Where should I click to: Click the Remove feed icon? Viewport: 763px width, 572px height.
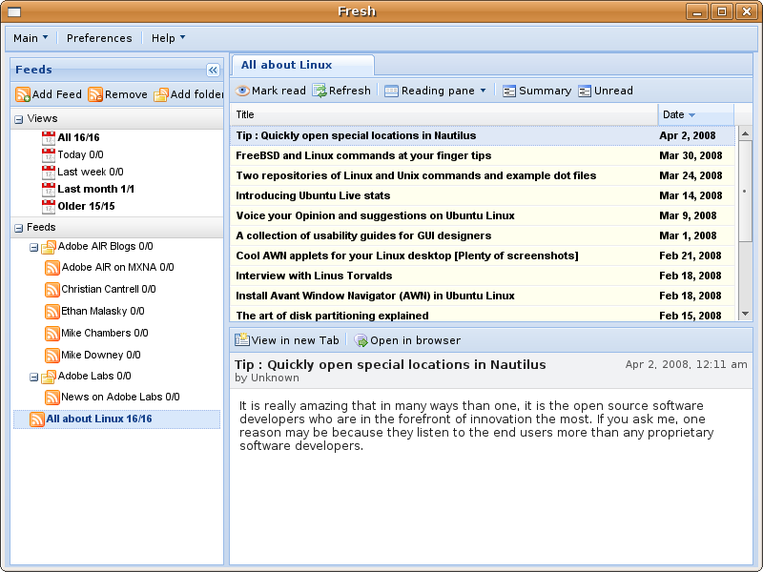coord(95,94)
